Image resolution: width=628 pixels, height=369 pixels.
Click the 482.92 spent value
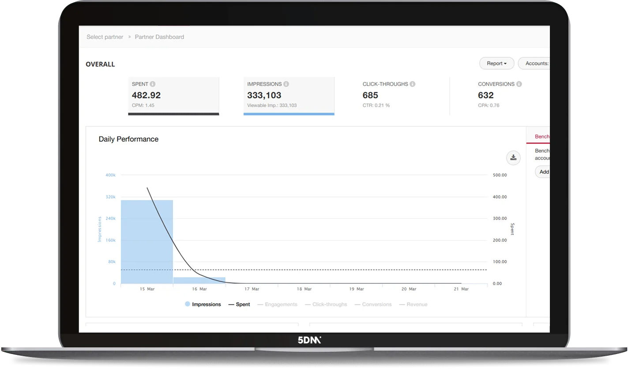pyautogui.click(x=146, y=95)
